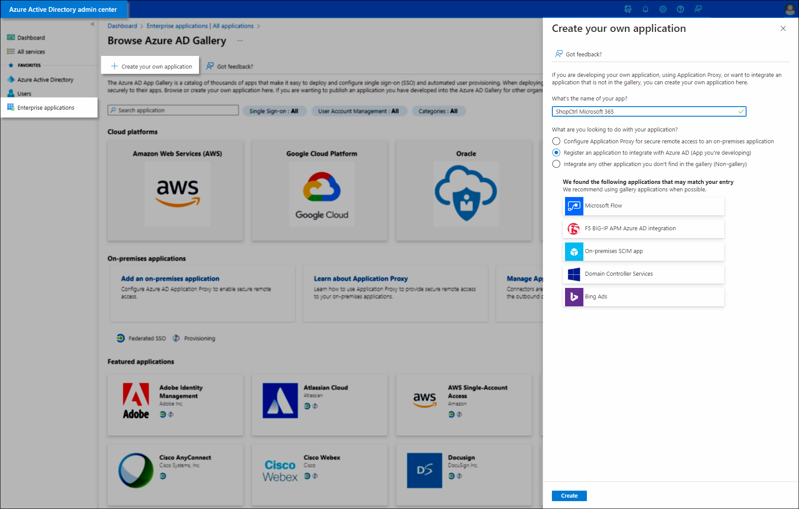Select the Bing Ads suggested application
Viewport: 799px width, 509px height.
tap(643, 297)
